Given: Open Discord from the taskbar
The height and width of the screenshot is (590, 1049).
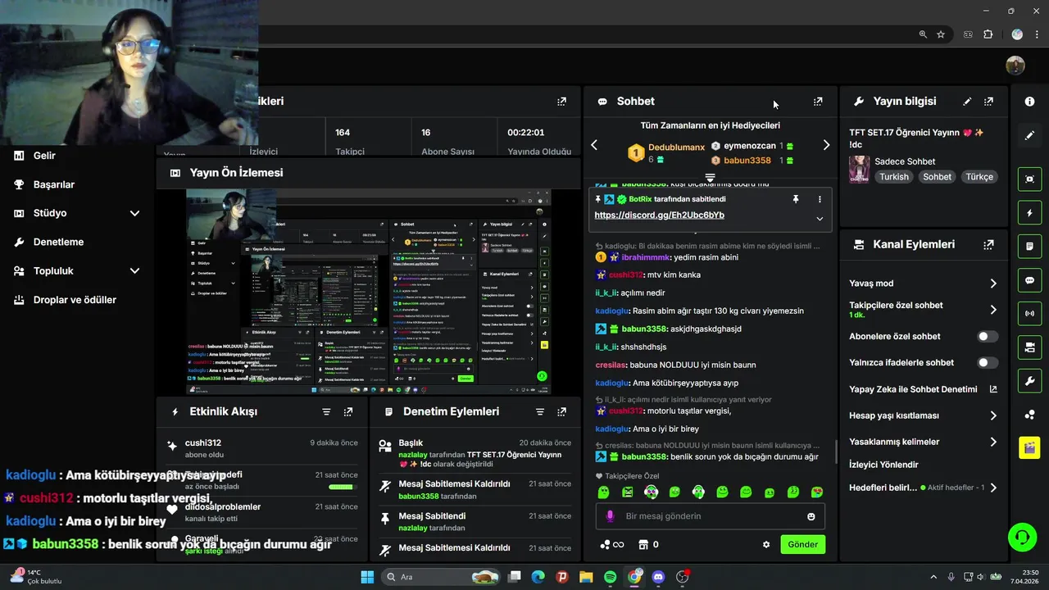Looking at the screenshot, I should pos(658,577).
